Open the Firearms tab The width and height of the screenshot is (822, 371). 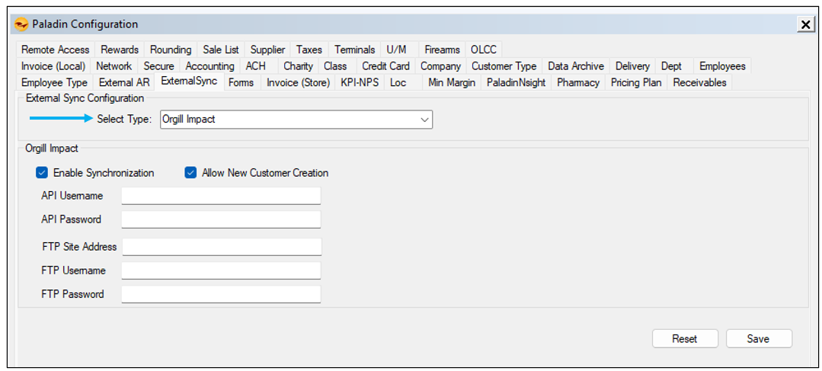click(442, 50)
